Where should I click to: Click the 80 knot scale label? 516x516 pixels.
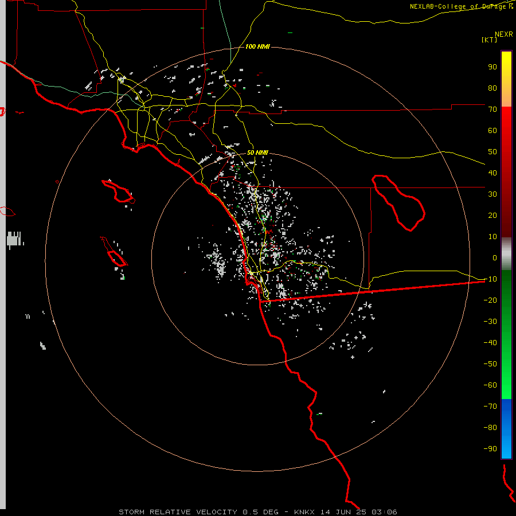coord(492,88)
